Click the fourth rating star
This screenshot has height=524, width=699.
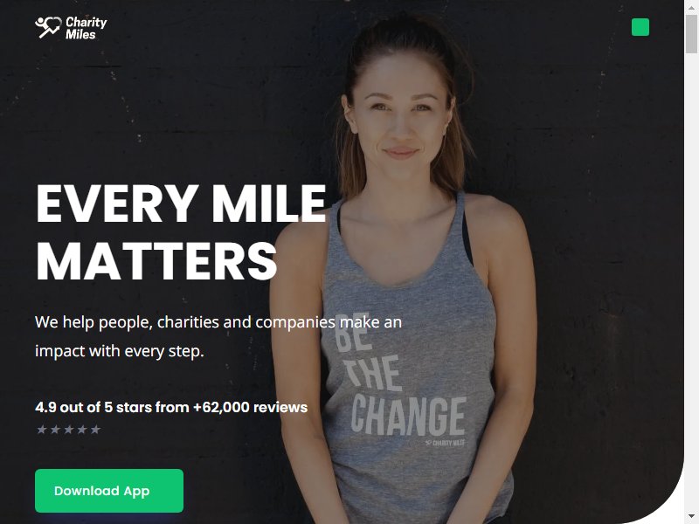(x=81, y=430)
